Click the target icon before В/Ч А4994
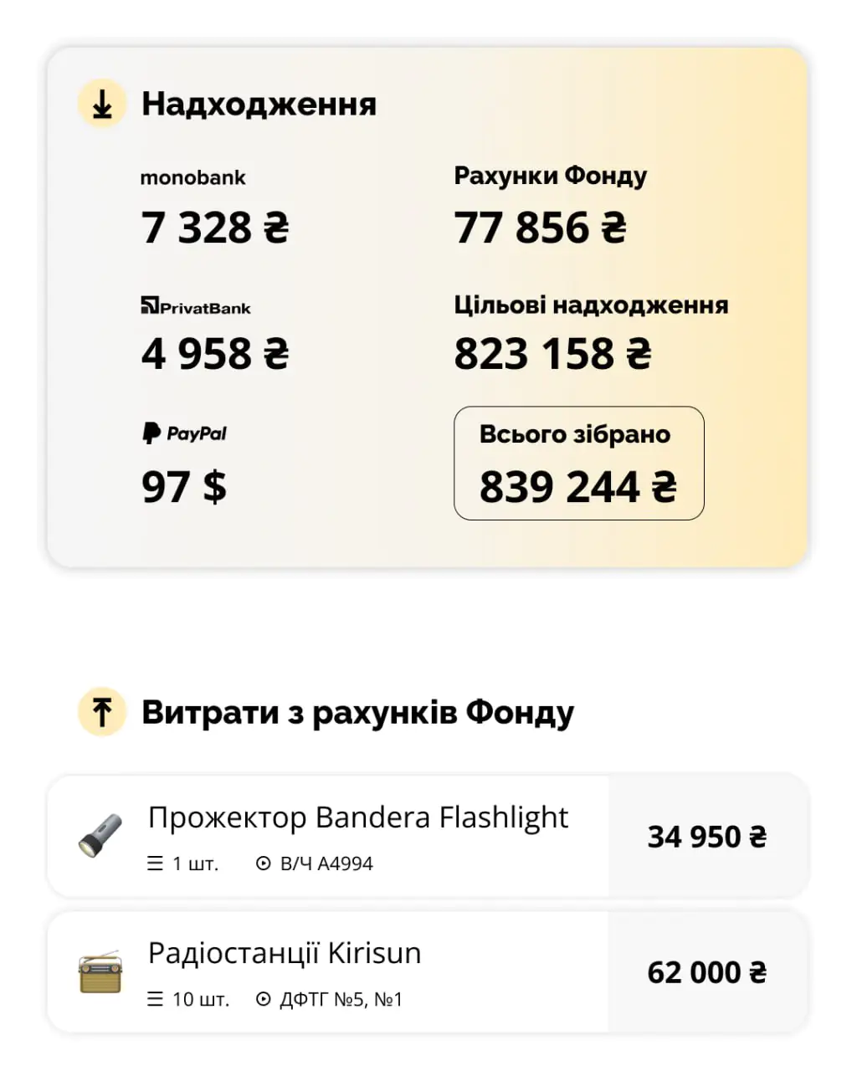857x1071 pixels. click(x=263, y=863)
